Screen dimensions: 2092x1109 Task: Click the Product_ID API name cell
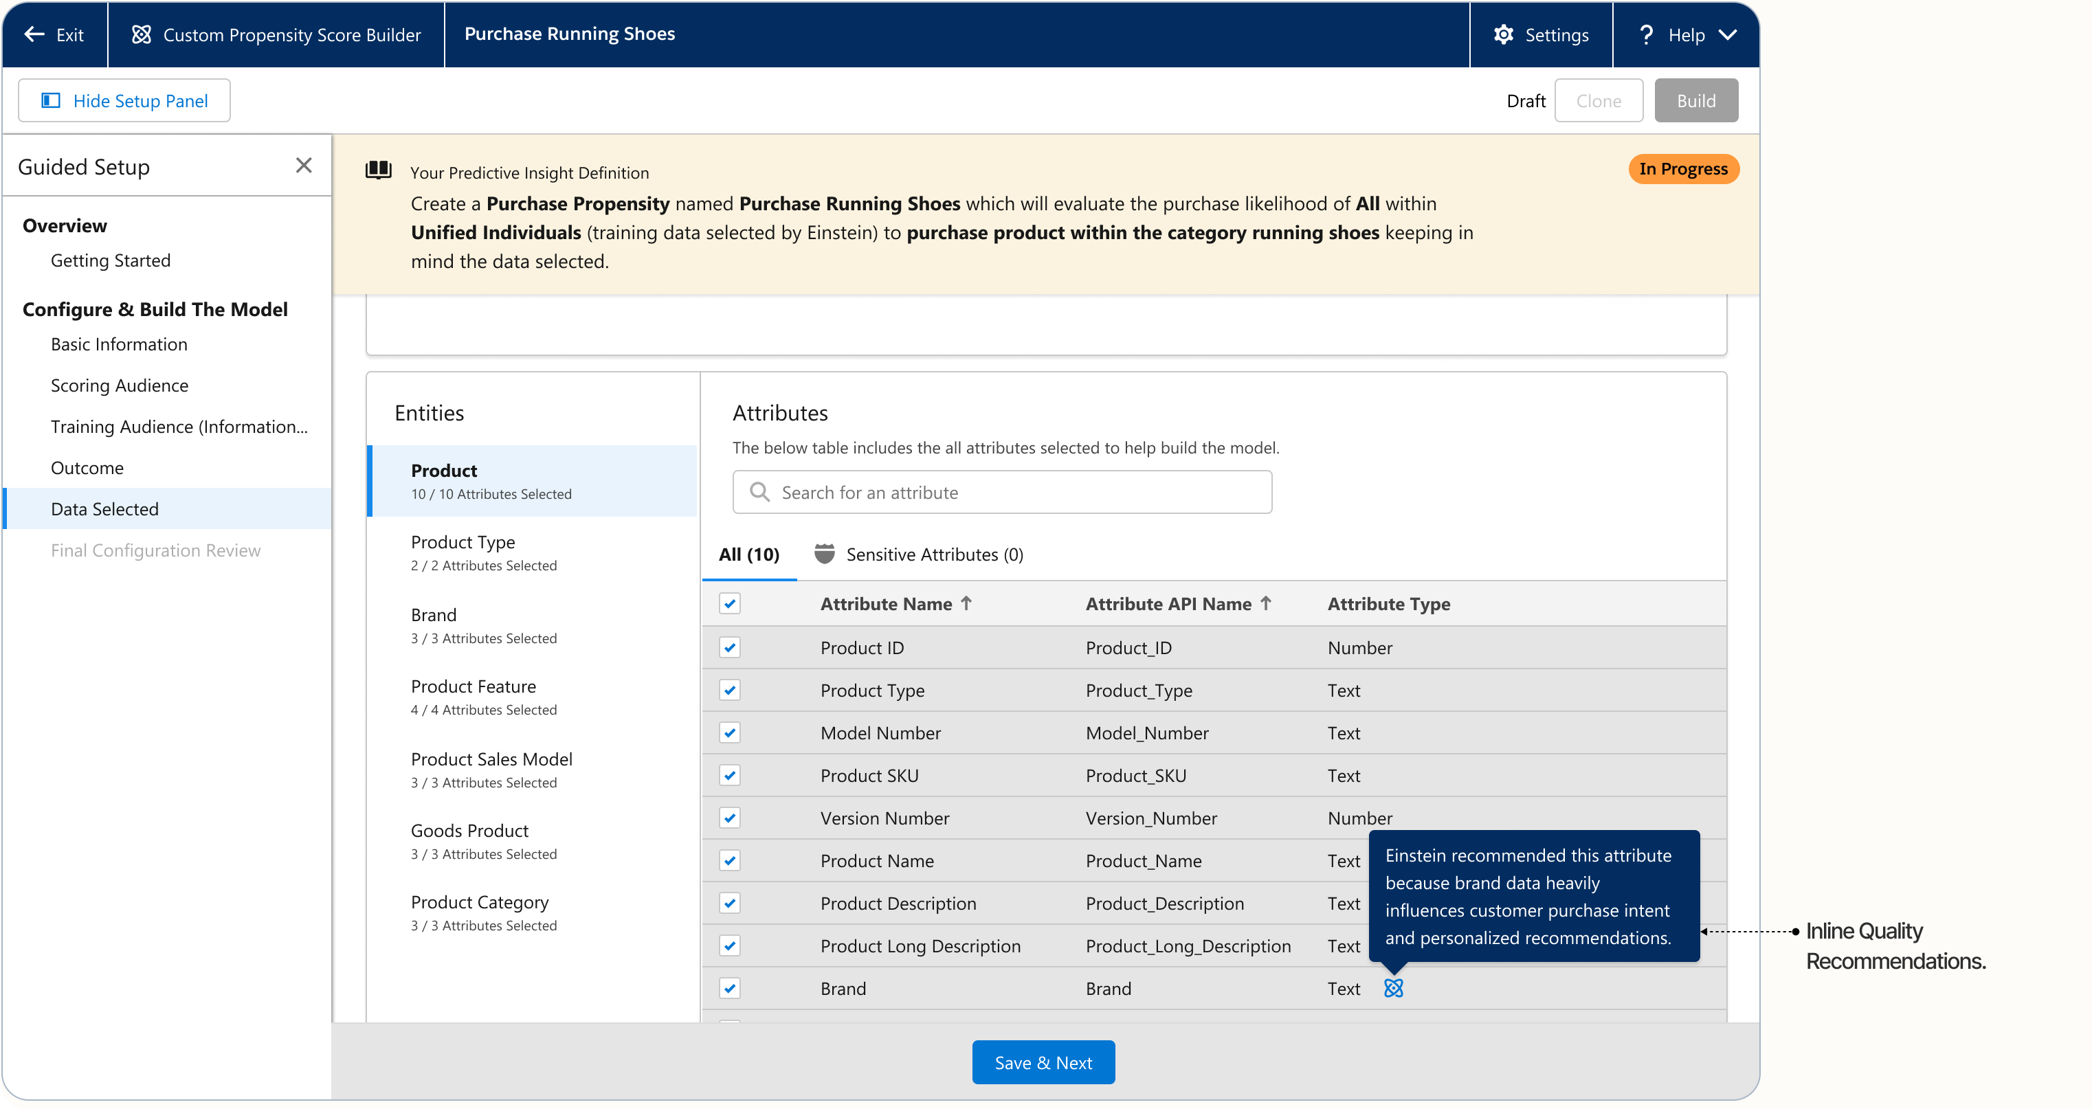pos(1128,648)
